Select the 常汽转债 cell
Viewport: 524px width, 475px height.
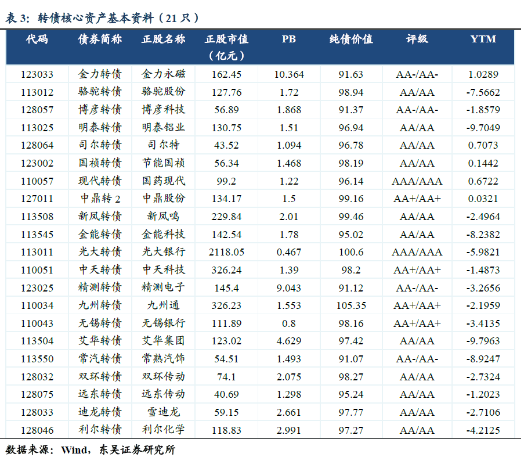(100, 359)
